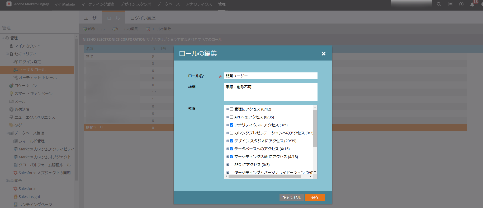Collapse the データベース管理 tree node
The height and width of the screenshot is (208, 483).
[7, 133]
